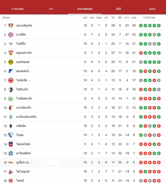166x185 pixels.
Task: Switch to the สถิติ statistics tab
Action: [119, 9]
